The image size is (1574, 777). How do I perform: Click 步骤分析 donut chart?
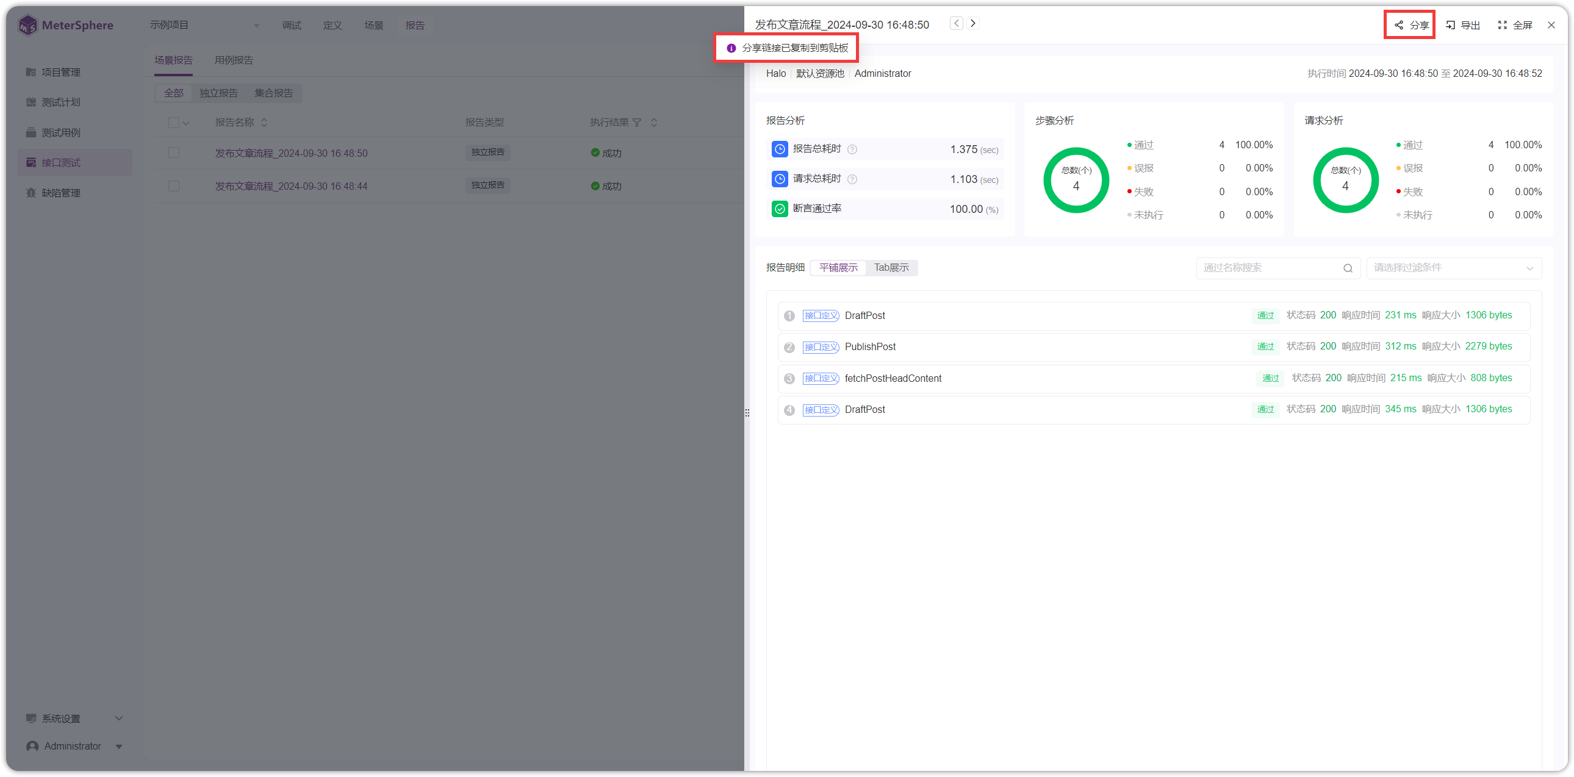coord(1076,180)
